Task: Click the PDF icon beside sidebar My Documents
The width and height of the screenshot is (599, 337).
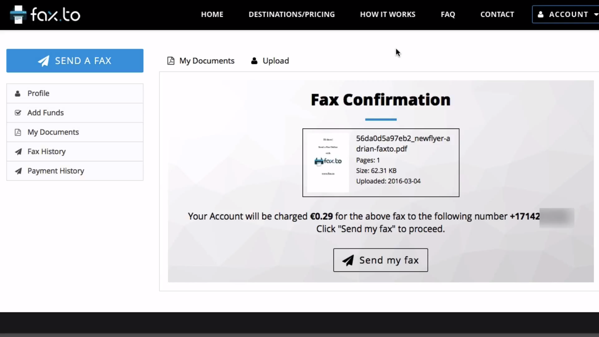Action: tap(18, 132)
